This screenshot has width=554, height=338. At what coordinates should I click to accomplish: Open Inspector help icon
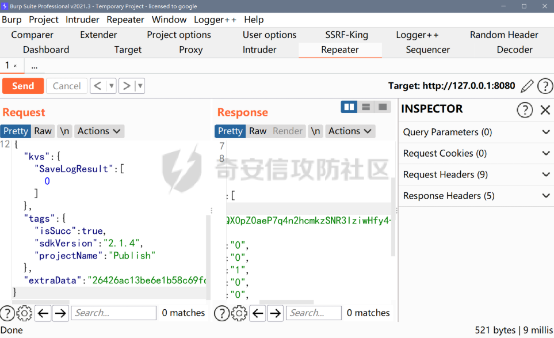click(x=525, y=110)
